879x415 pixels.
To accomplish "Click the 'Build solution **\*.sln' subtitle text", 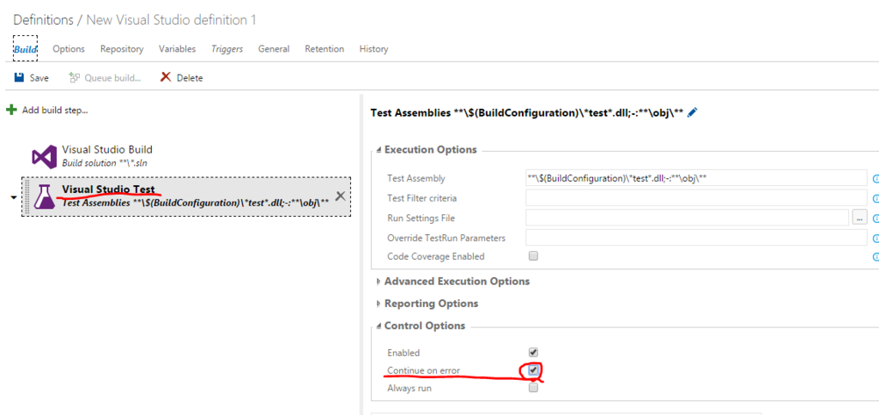I will point(105,162).
